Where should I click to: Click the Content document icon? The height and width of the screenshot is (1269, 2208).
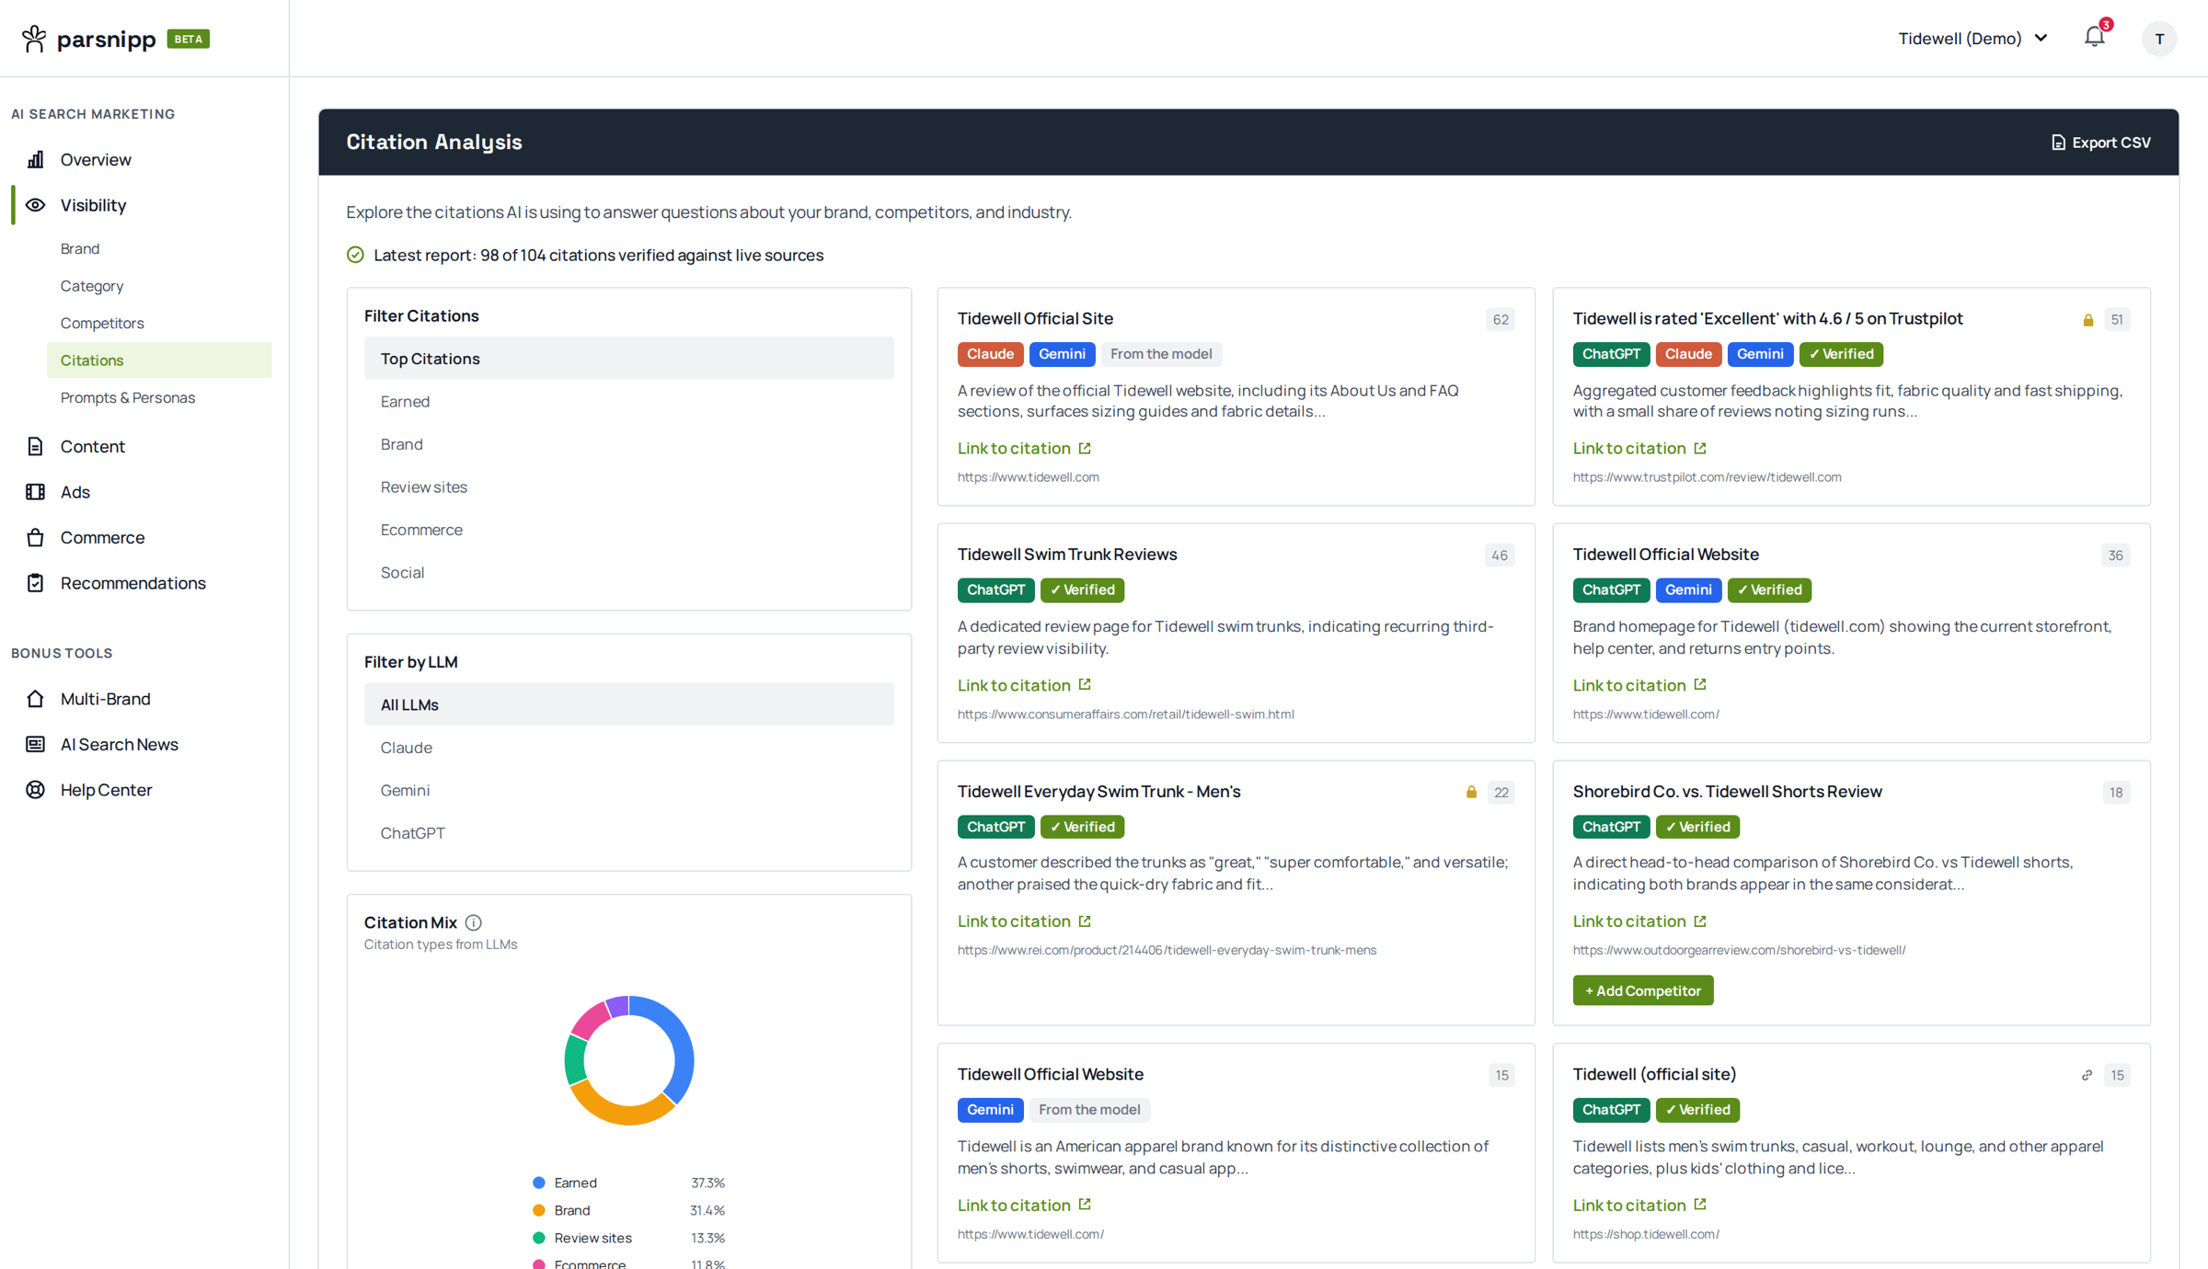(x=35, y=446)
